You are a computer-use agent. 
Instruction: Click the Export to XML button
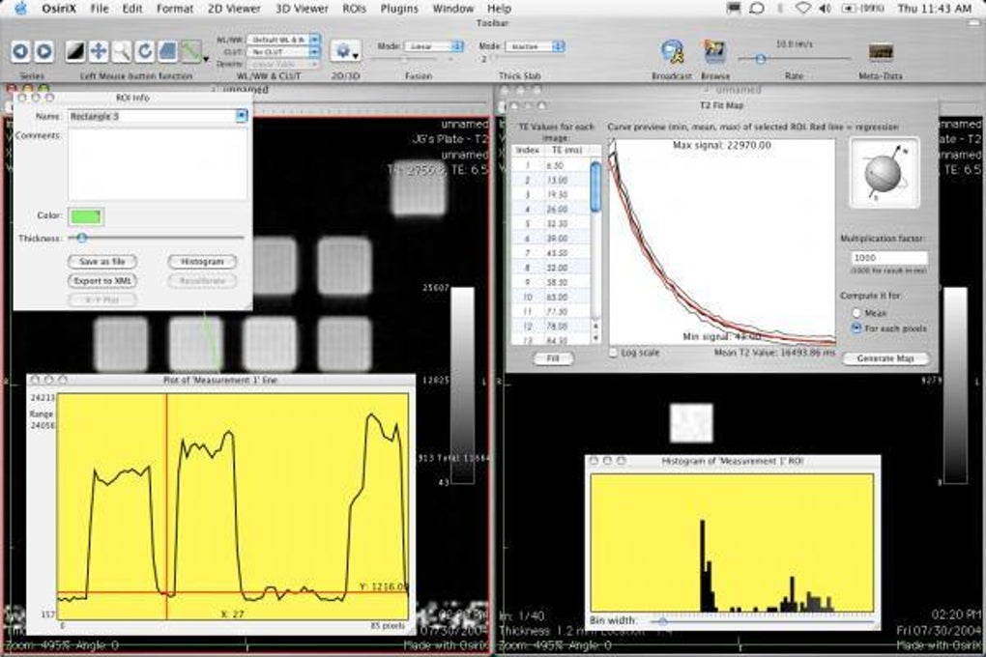(x=102, y=281)
